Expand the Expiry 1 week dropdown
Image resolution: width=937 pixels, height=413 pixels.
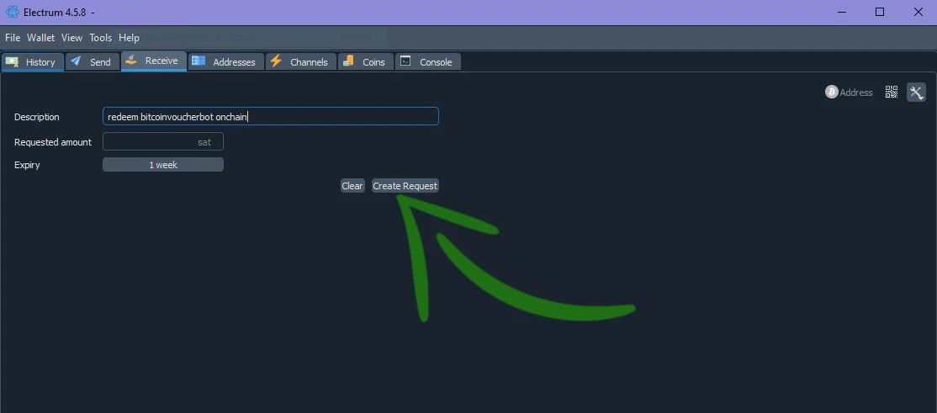pos(163,165)
